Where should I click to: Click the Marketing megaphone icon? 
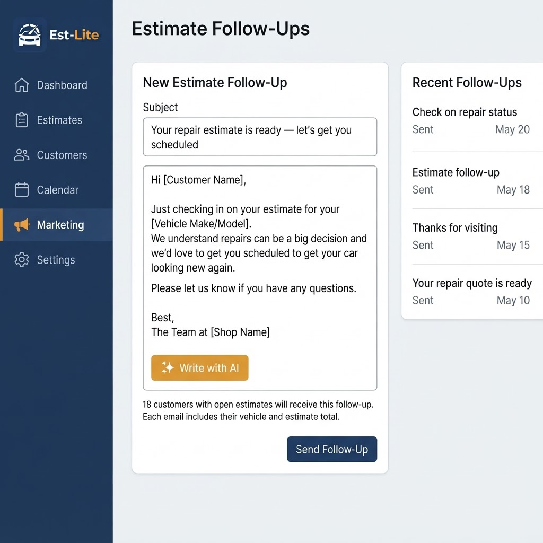pyautogui.click(x=21, y=225)
